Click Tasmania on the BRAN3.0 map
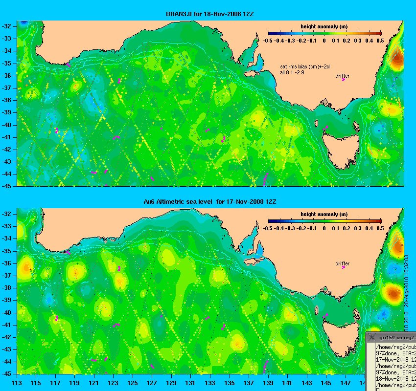The width and height of the screenshot is (416, 391). (x=341, y=150)
